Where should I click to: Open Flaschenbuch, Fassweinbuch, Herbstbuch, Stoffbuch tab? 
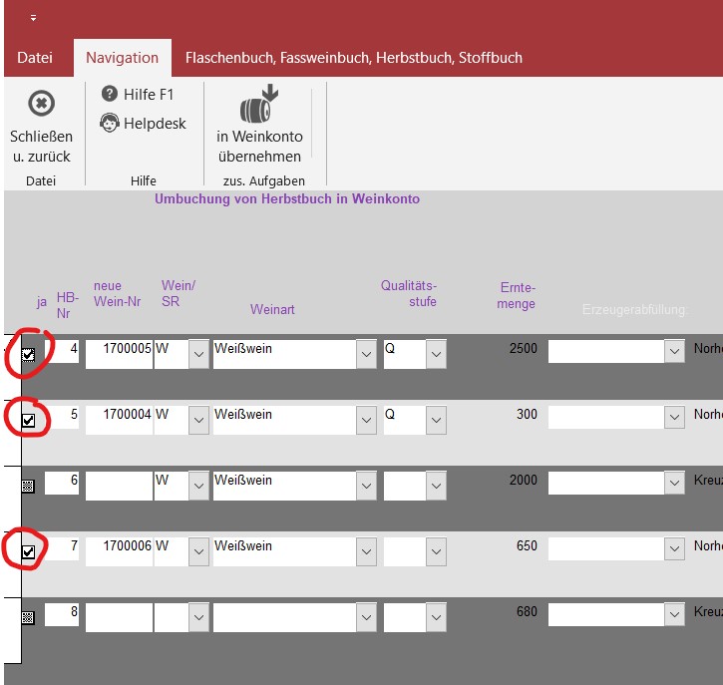[x=353, y=58]
